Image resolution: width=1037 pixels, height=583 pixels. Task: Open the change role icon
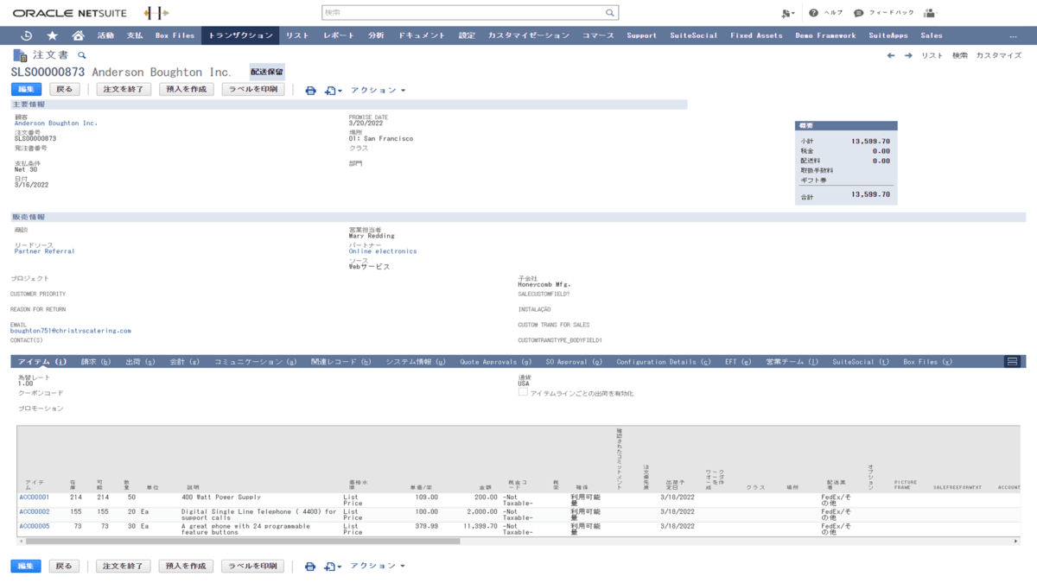787,13
